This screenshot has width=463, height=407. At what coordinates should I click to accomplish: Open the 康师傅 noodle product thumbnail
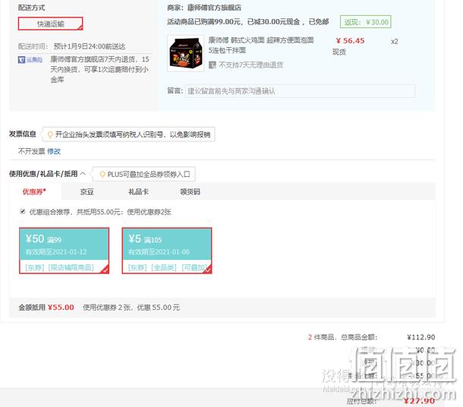(x=186, y=53)
